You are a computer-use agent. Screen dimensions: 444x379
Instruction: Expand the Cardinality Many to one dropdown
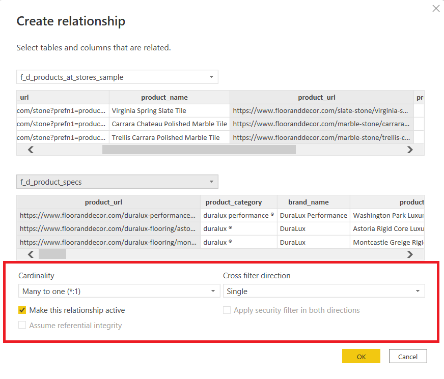click(119, 291)
